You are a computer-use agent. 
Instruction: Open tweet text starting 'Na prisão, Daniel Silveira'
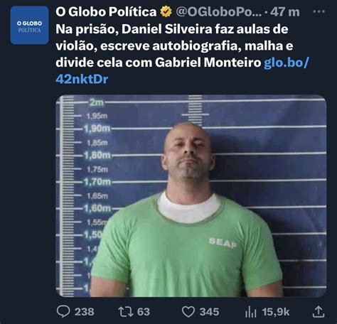[174, 45]
